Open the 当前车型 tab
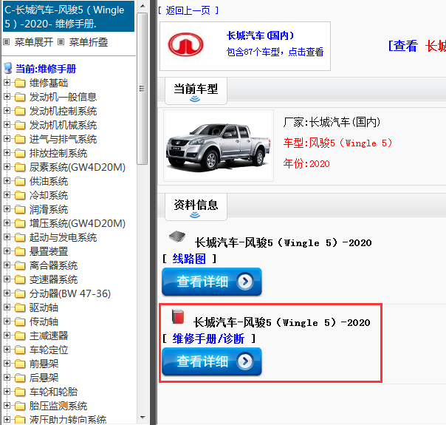 pos(196,91)
